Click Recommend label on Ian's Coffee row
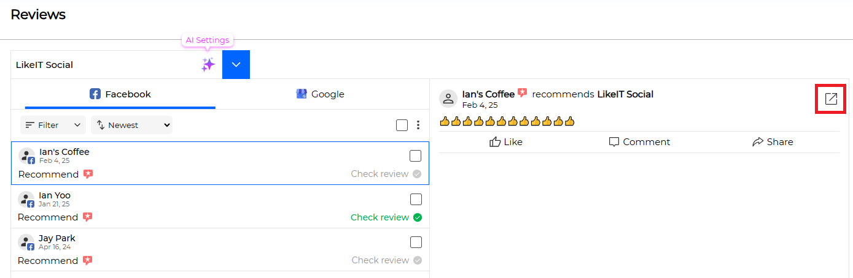853x278 pixels. pyautogui.click(x=49, y=174)
